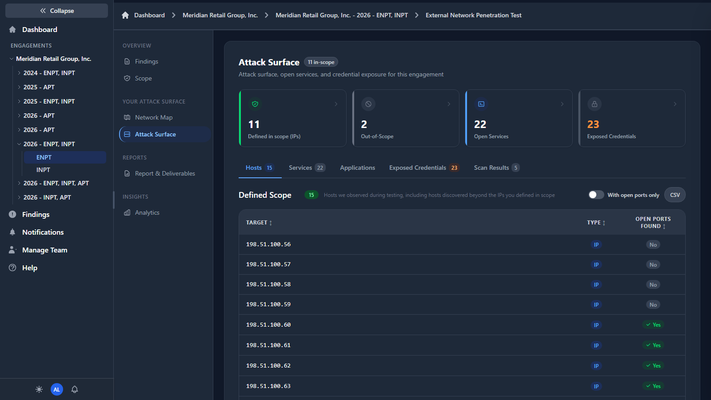711x400 pixels.
Task: Click the green shield icon on Defined in scope card
Action: point(255,104)
